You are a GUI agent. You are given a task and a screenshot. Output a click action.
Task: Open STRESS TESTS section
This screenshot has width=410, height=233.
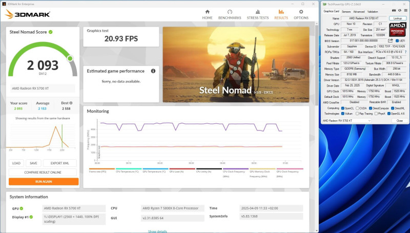point(258,15)
